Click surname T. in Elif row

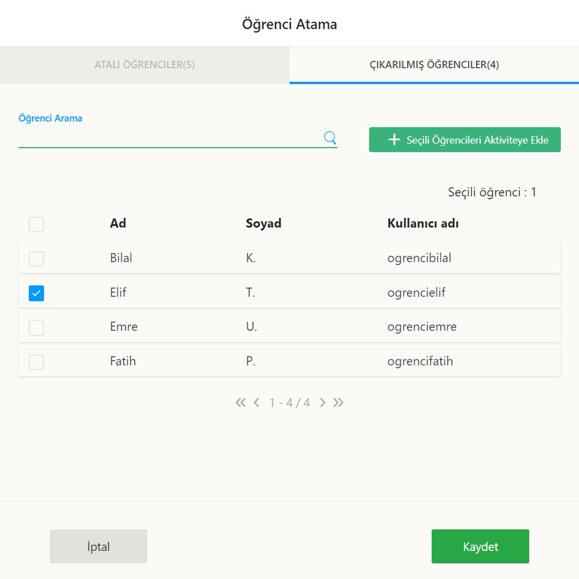[250, 293]
